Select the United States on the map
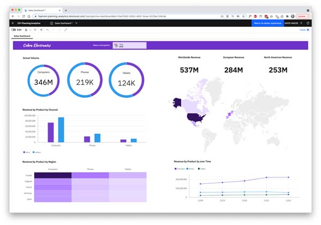The width and height of the screenshot is (321, 225). tap(195, 118)
